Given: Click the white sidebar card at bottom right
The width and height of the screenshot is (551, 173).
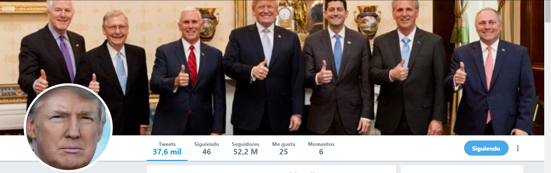Looking at the screenshot, I should pos(462,169).
